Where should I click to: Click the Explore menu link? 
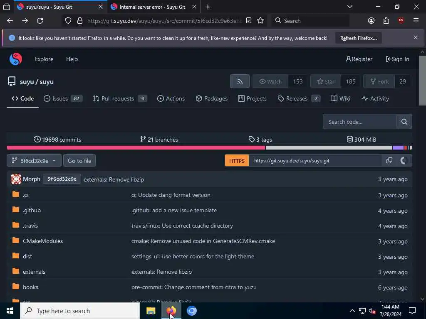(x=44, y=59)
